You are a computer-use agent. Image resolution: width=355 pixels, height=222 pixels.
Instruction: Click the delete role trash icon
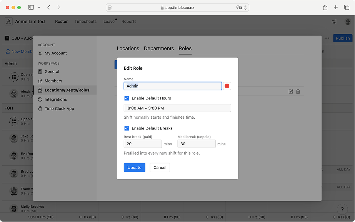pos(298,91)
